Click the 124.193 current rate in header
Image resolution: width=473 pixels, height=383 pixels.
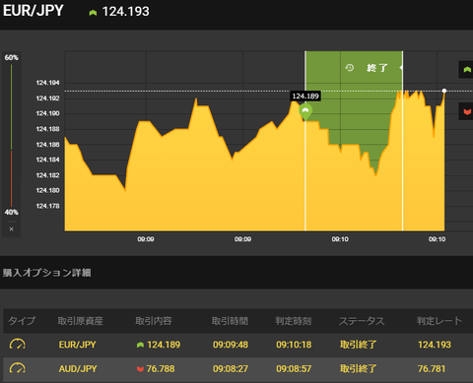(x=125, y=12)
